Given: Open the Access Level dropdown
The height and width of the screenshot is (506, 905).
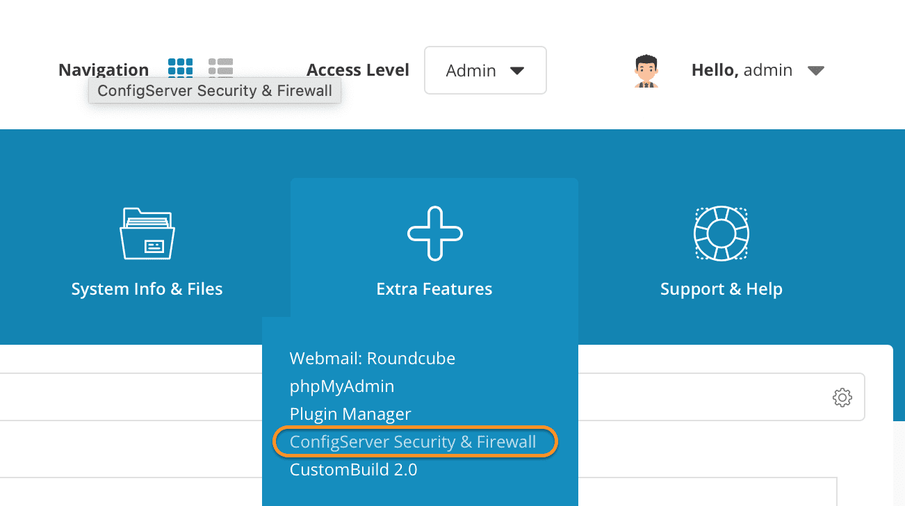Looking at the screenshot, I should pos(484,70).
